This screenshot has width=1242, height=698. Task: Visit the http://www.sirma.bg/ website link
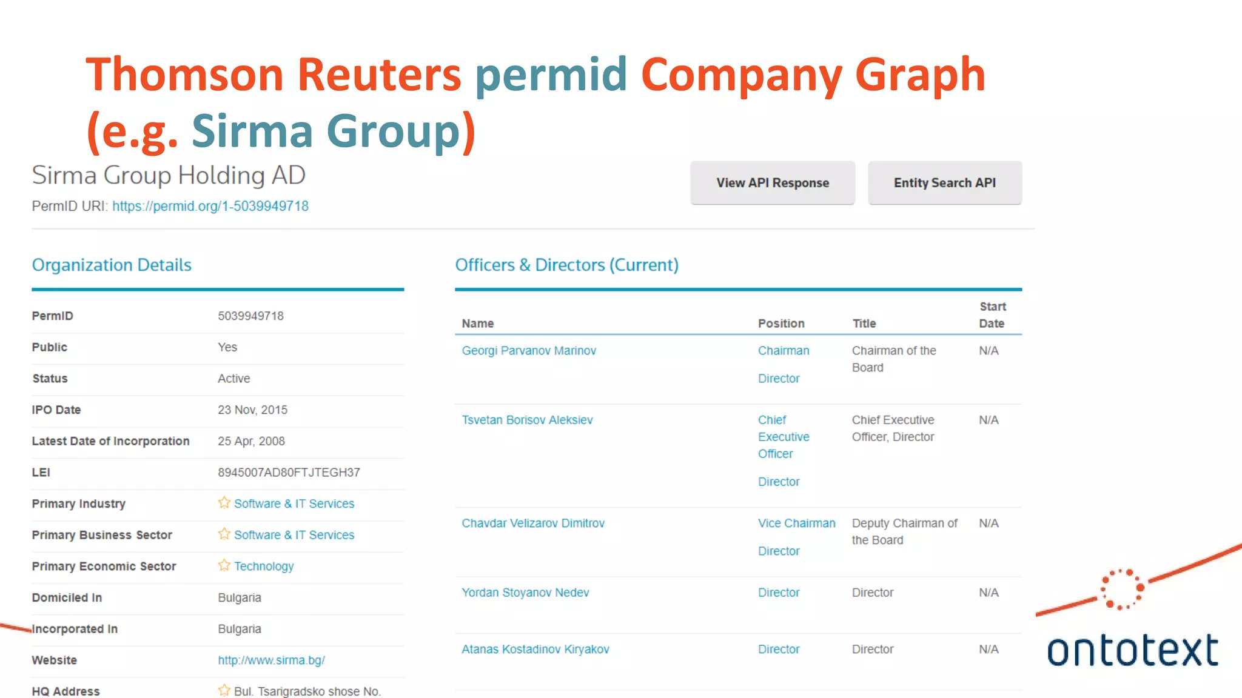[x=272, y=660]
